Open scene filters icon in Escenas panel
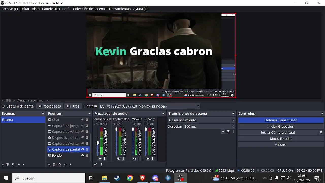The width and height of the screenshot is (325, 183). pyautogui.click(x=13, y=164)
